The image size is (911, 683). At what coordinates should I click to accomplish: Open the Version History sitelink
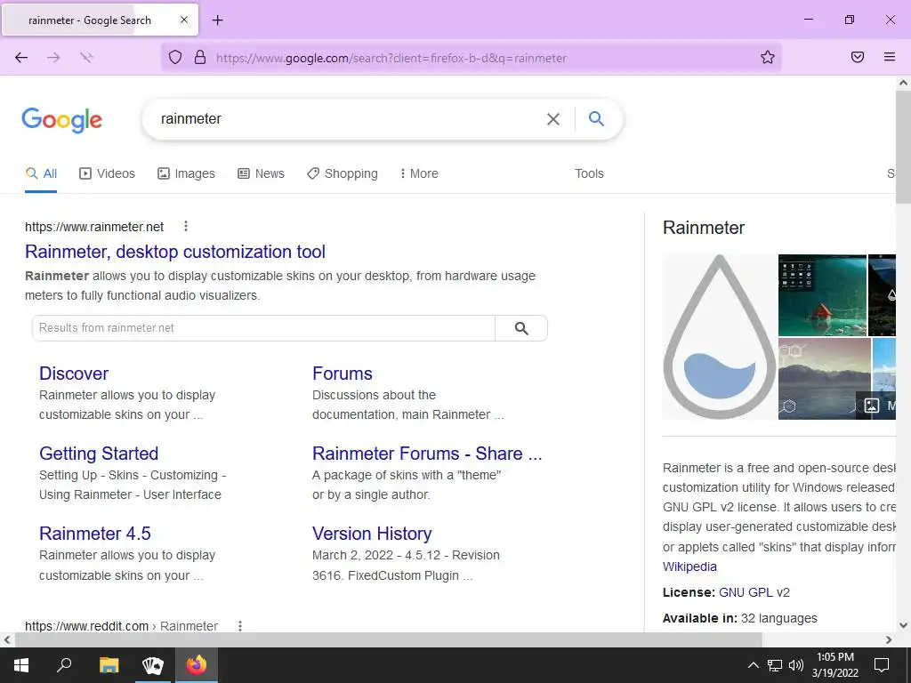pyautogui.click(x=372, y=534)
